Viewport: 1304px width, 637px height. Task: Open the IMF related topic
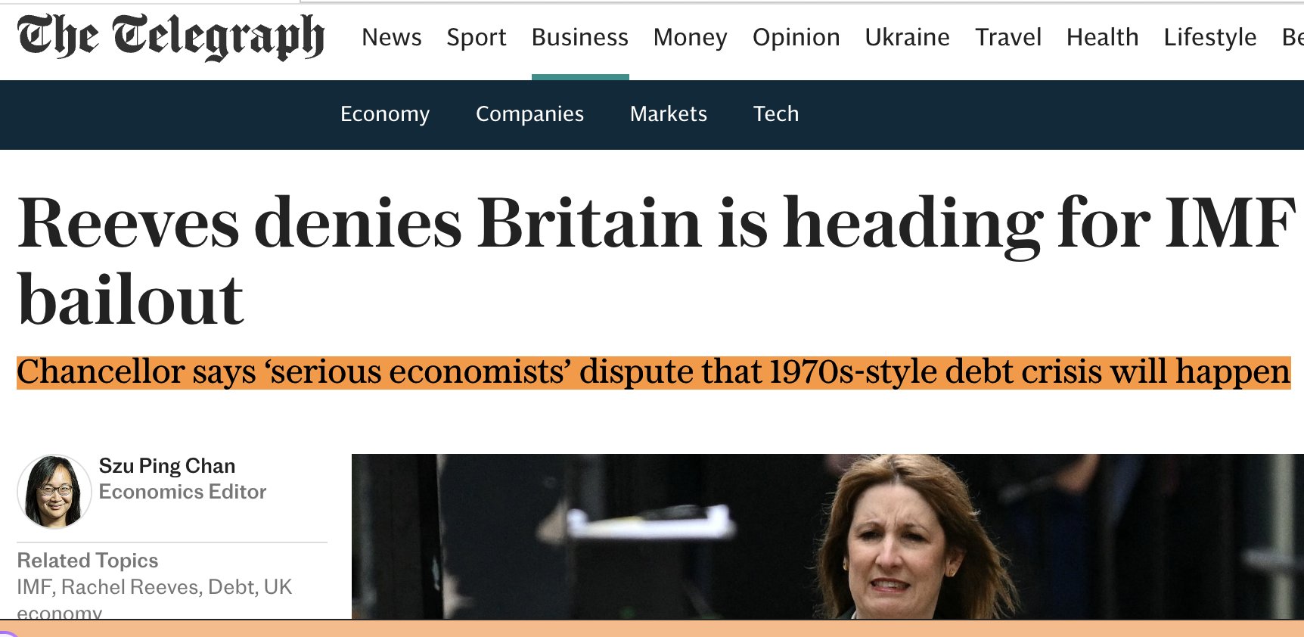[34, 587]
